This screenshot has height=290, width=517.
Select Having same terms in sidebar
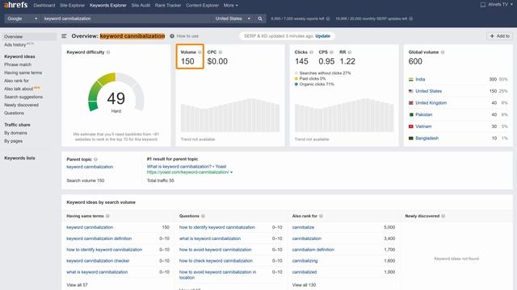pyautogui.click(x=23, y=72)
